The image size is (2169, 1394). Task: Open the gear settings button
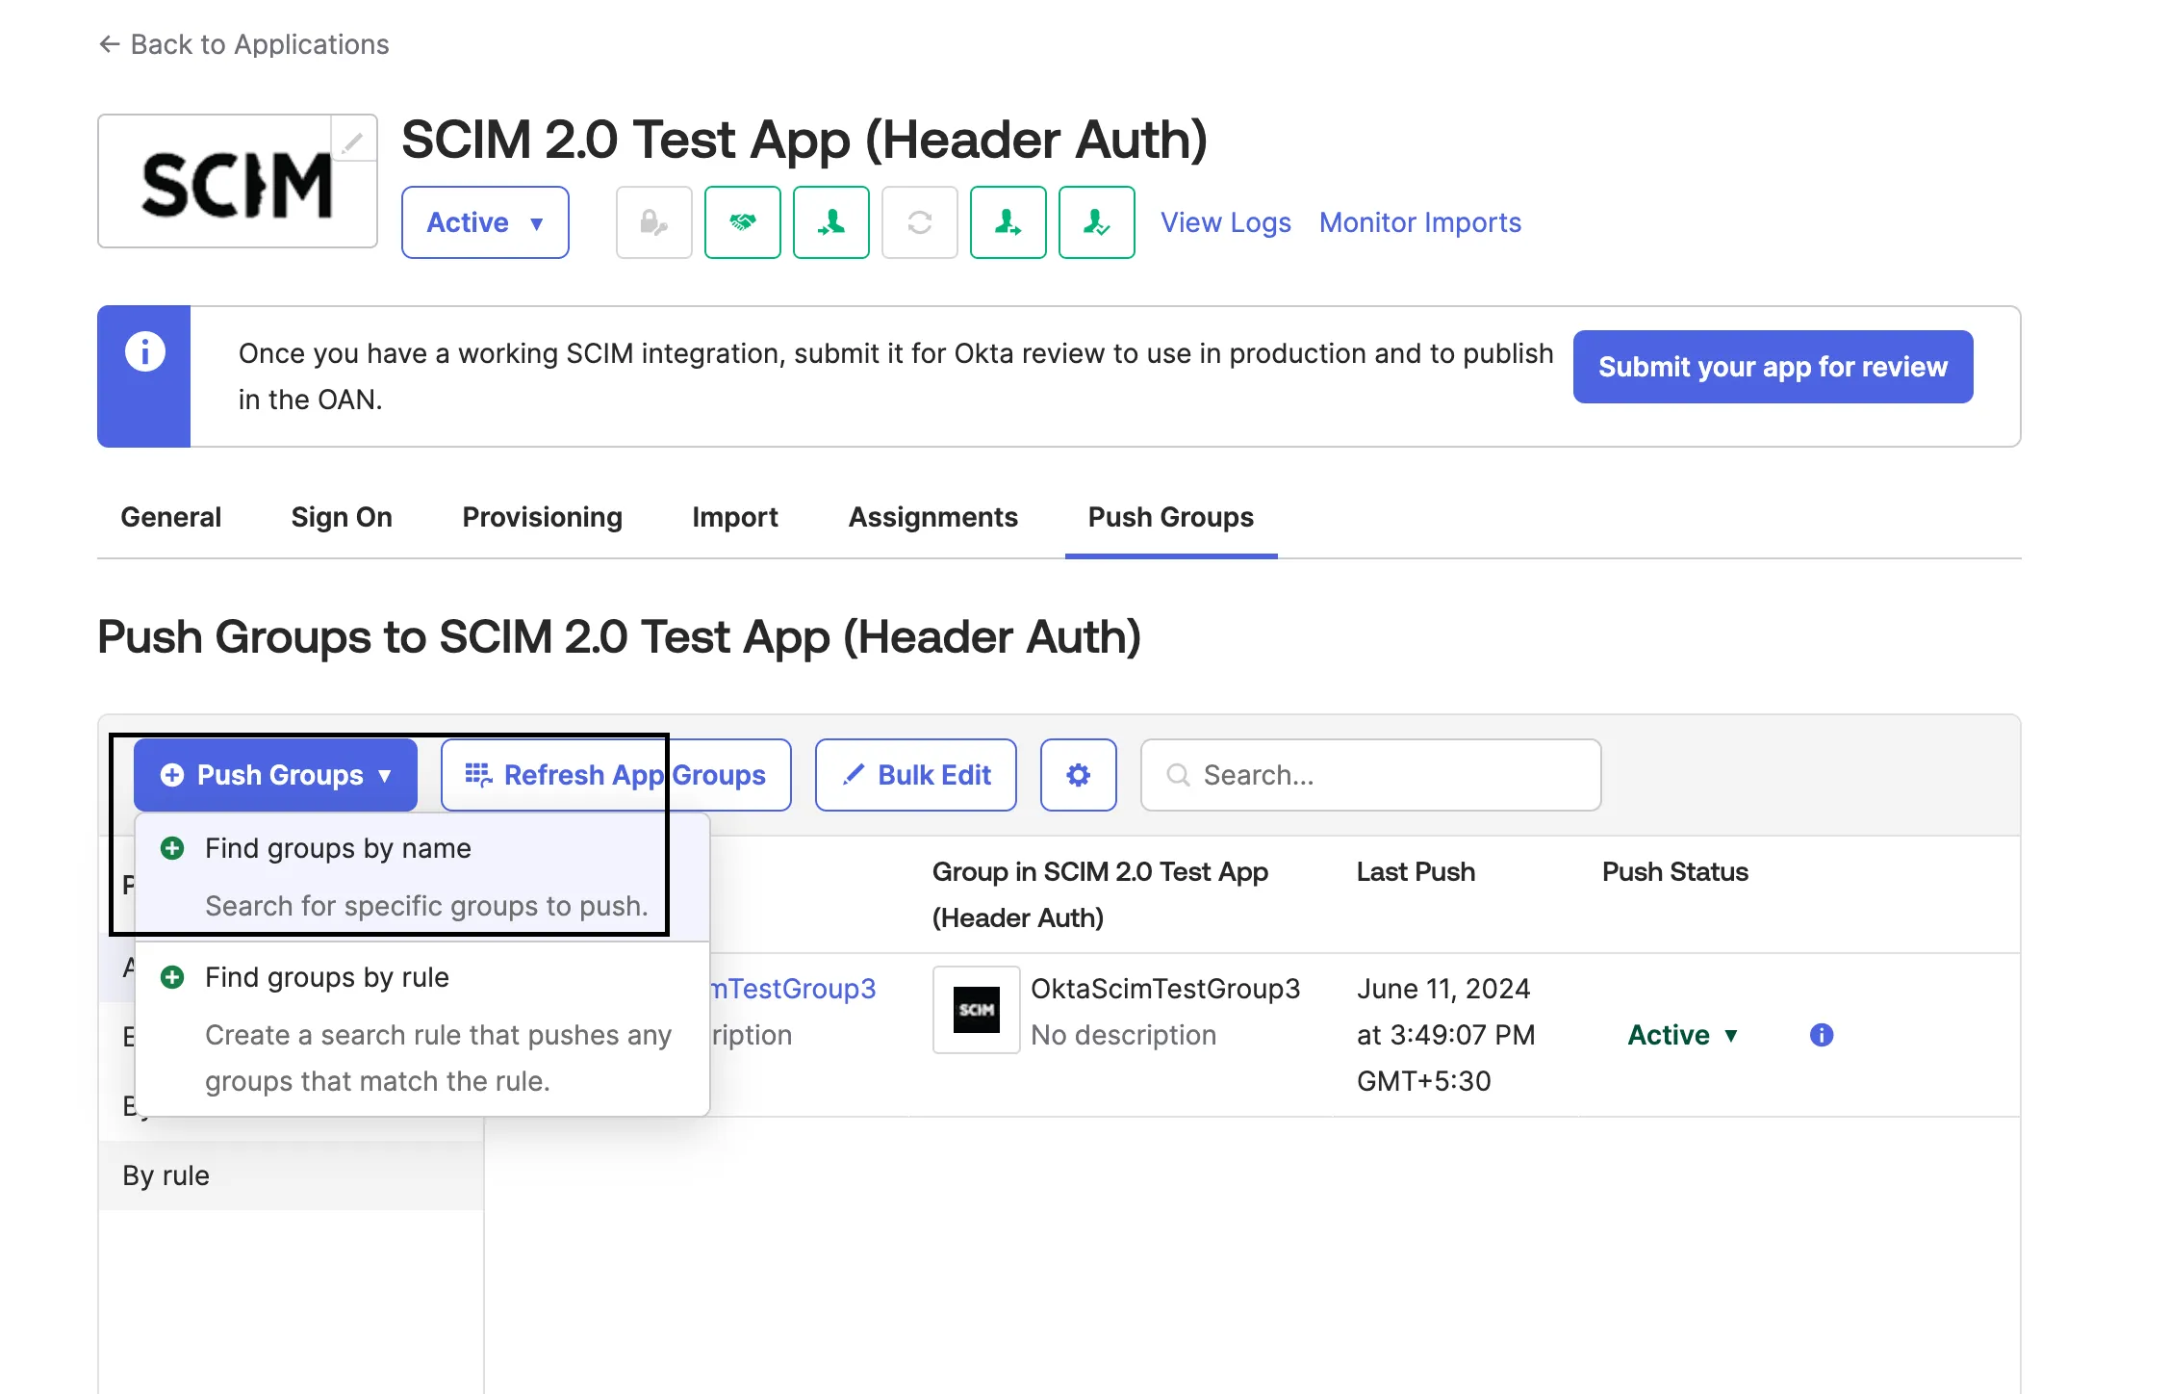pos(1079,775)
